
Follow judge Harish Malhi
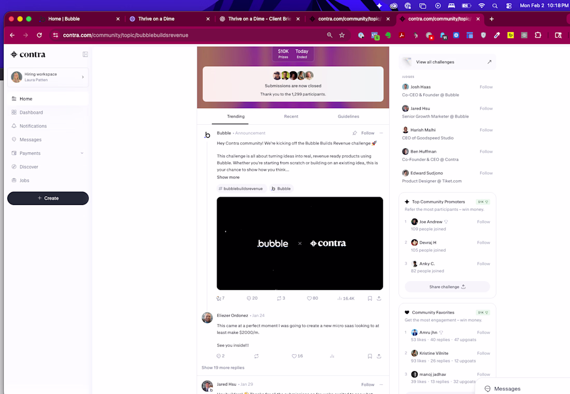pyautogui.click(x=486, y=130)
